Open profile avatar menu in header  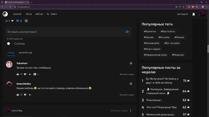click(x=202, y=14)
